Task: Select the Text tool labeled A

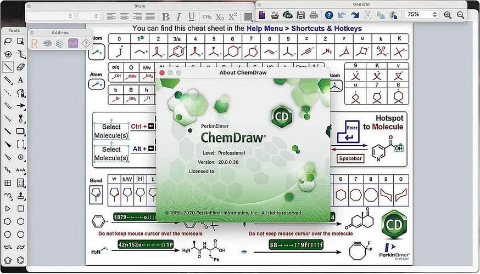Action: 20,80
